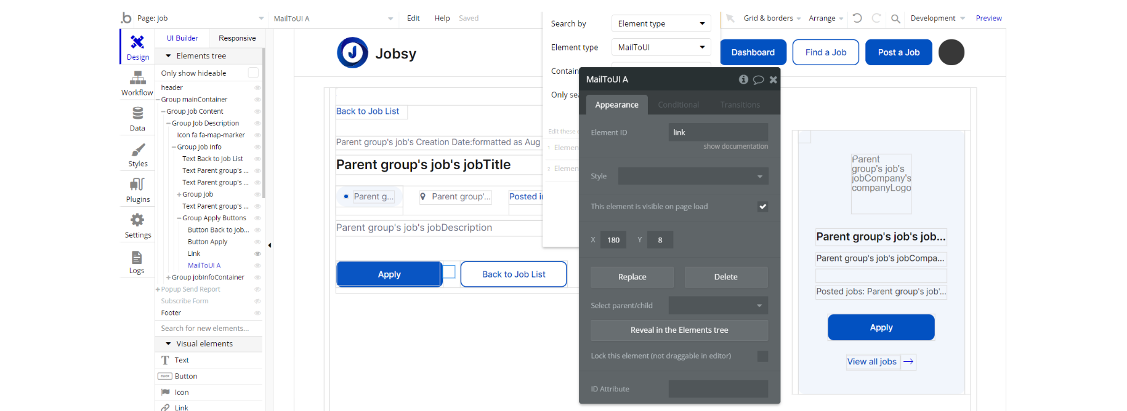Open the Workflow tab icon
The image size is (1127, 411).
click(137, 78)
